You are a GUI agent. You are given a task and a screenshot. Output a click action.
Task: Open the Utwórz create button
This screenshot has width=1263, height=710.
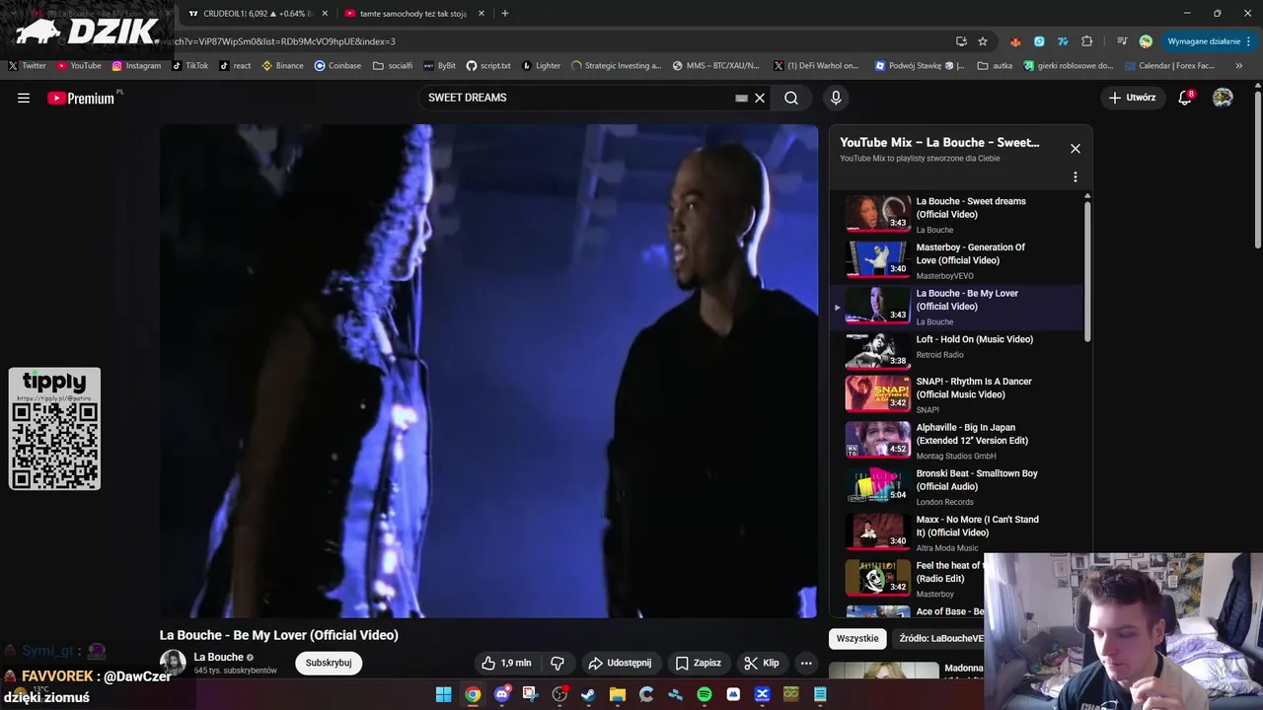tap(1132, 98)
